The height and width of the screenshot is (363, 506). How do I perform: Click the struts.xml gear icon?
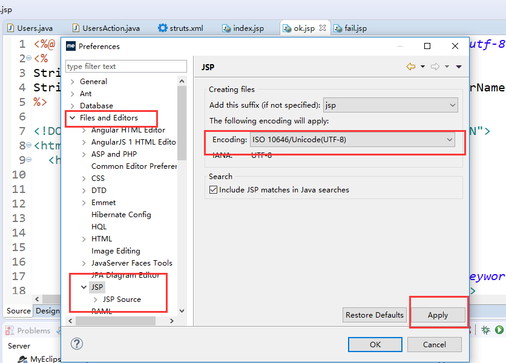pos(162,28)
